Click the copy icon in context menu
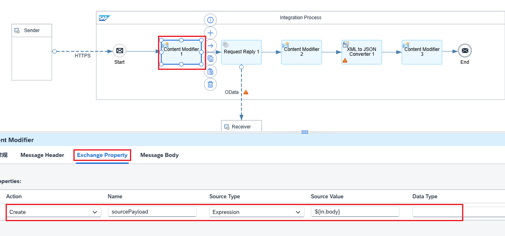This screenshot has width=505, height=236. tap(210, 59)
